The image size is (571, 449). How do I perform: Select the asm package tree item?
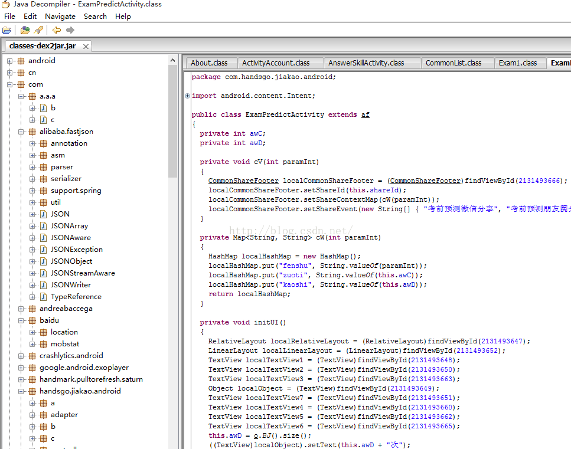coord(57,155)
